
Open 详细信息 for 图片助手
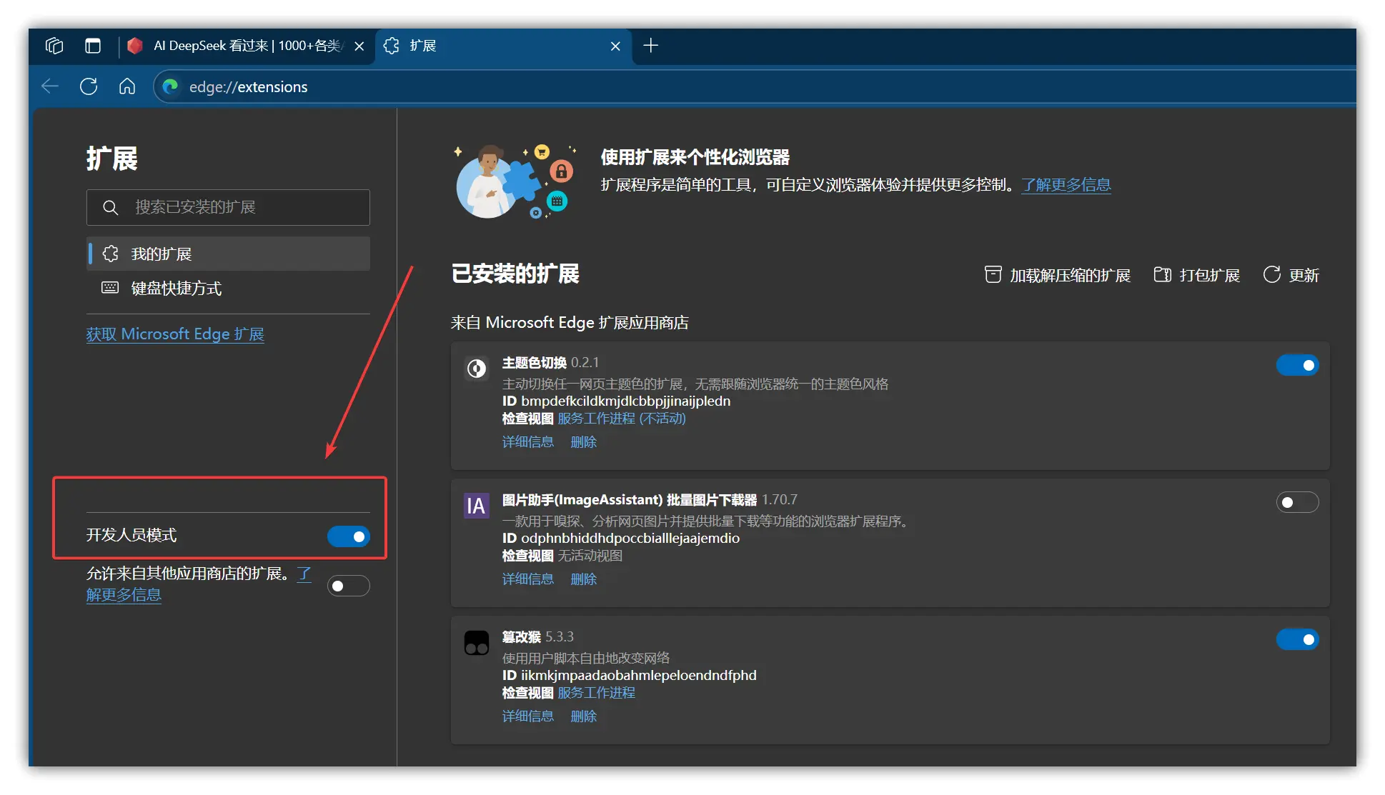[528, 579]
